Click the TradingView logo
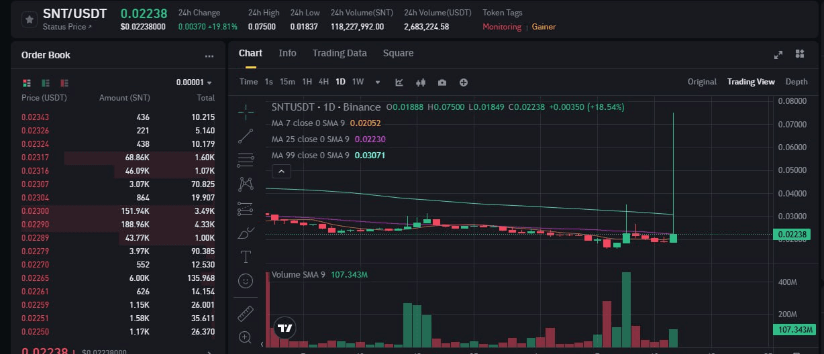824x354 pixels. click(285, 329)
